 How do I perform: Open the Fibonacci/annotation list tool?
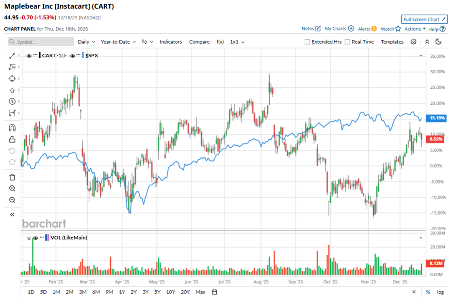click(x=12, y=67)
